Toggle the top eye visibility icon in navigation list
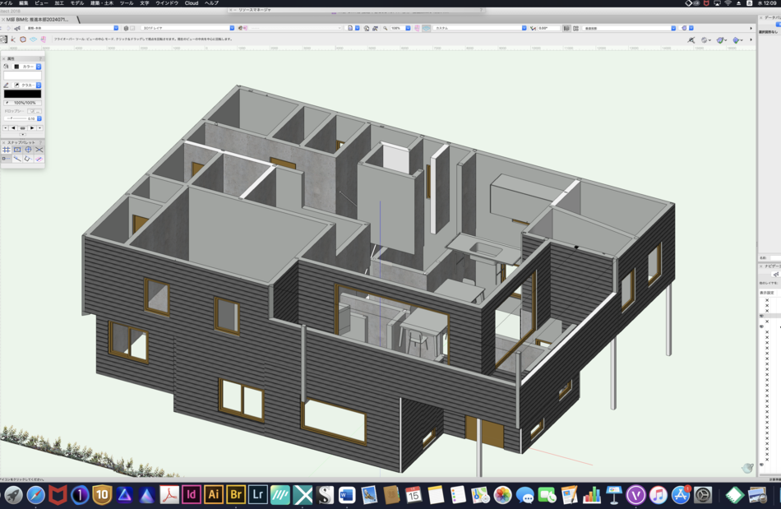Screen dimensions: 781x509 (x=761, y=315)
